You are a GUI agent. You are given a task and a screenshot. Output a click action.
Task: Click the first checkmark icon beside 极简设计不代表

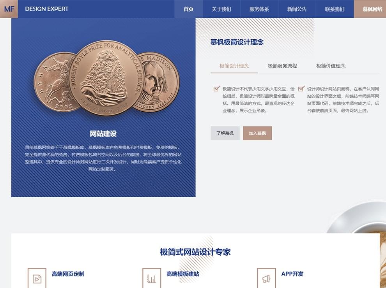(x=217, y=88)
